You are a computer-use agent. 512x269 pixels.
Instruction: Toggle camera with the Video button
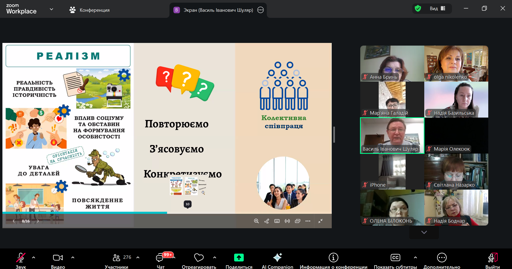tap(58, 258)
